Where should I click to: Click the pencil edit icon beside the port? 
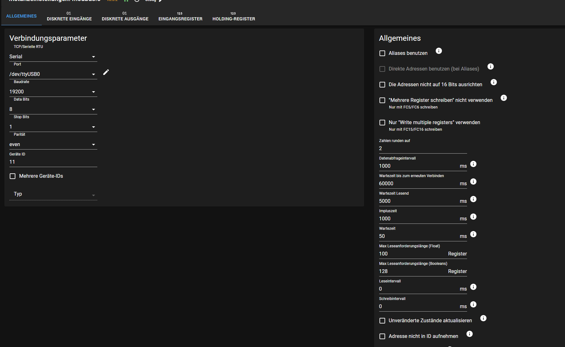(106, 72)
